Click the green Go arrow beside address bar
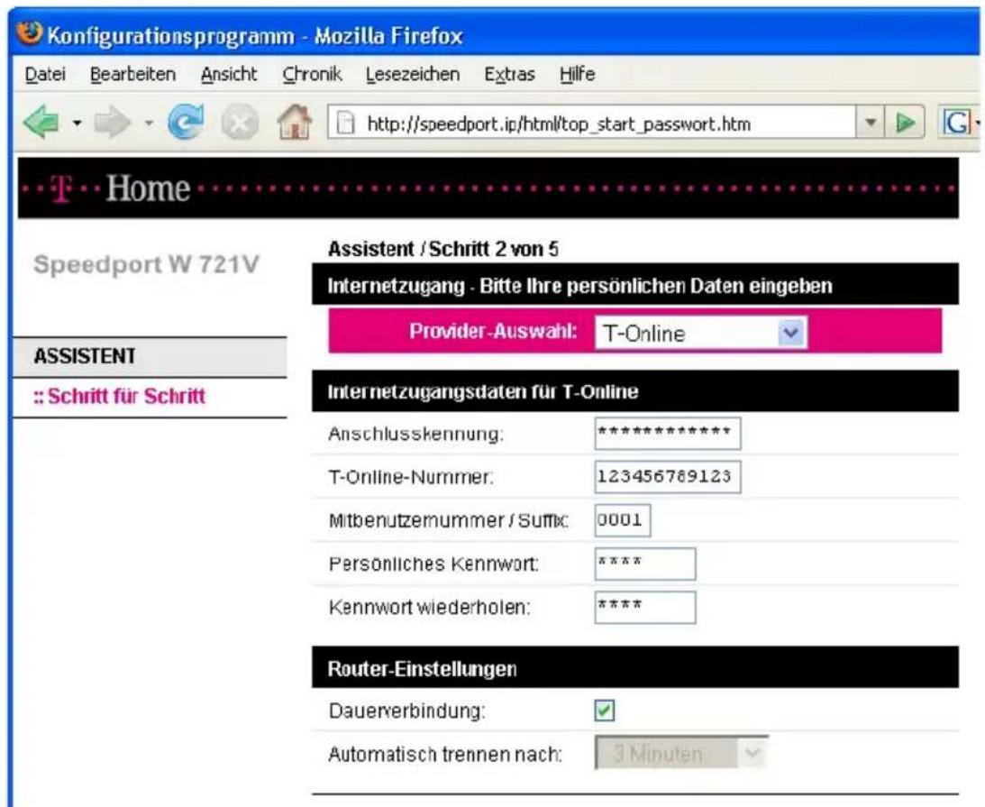Screen dimensions: 985x807 [905, 123]
